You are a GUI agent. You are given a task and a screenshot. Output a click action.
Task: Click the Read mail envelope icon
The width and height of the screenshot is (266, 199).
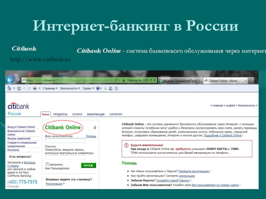[x=29, y=88]
